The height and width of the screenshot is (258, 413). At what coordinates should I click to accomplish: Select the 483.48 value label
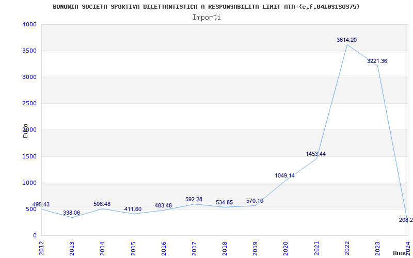tap(163, 205)
